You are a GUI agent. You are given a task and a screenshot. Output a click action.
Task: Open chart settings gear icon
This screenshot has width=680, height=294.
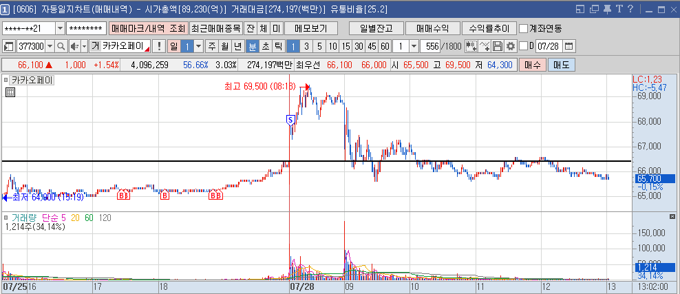511,46
